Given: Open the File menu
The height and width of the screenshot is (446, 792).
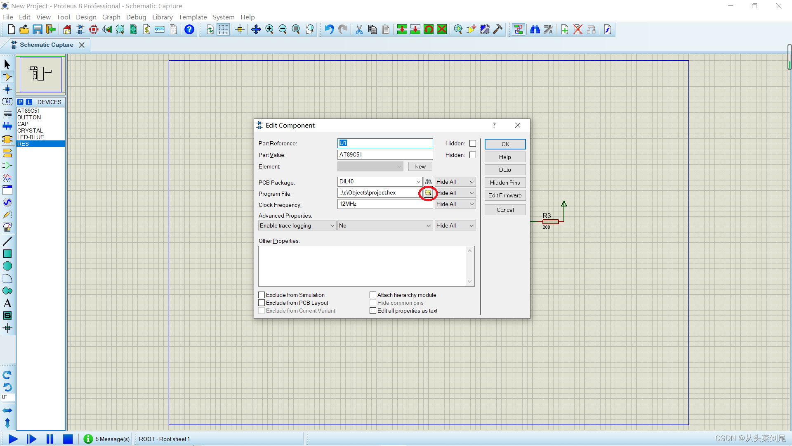Looking at the screenshot, I should 8,17.
